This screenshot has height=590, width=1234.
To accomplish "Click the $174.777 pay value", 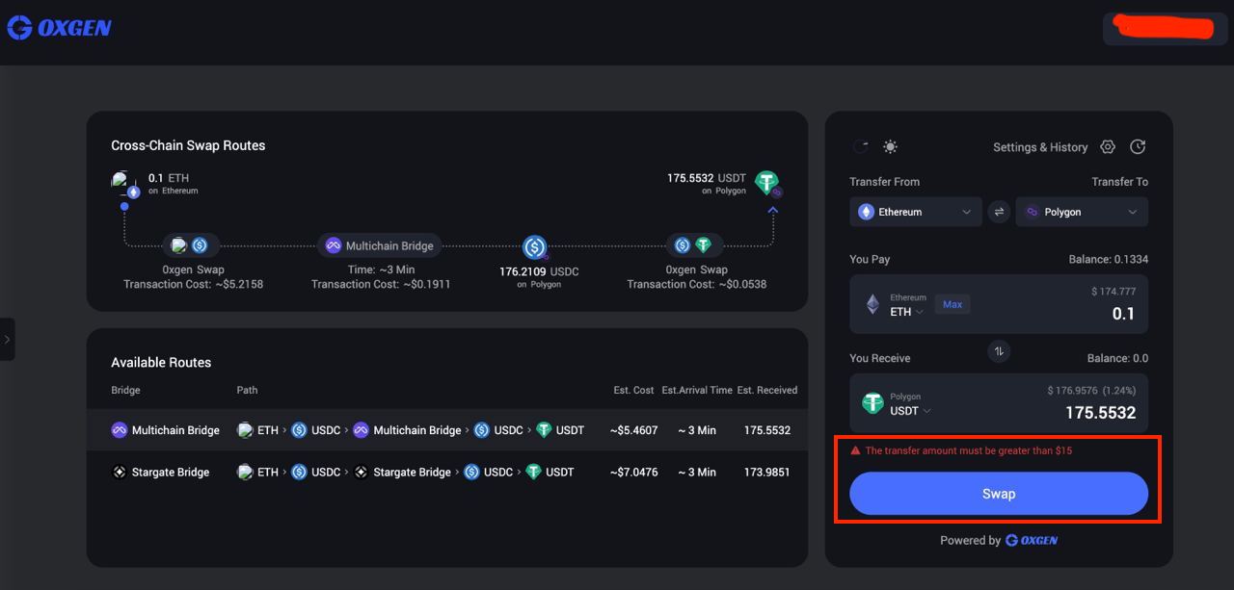I will pos(1113,291).
